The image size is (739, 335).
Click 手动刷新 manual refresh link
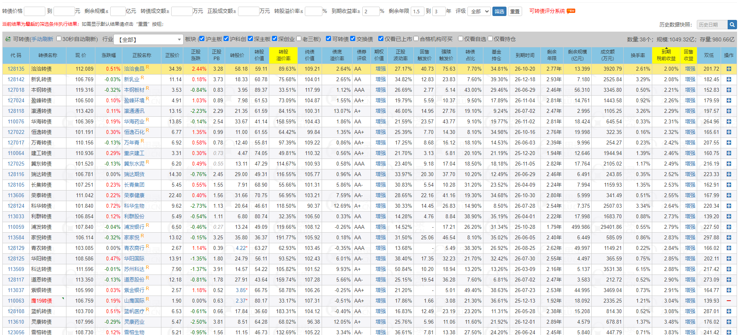pyautogui.click(x=42, y=39)
